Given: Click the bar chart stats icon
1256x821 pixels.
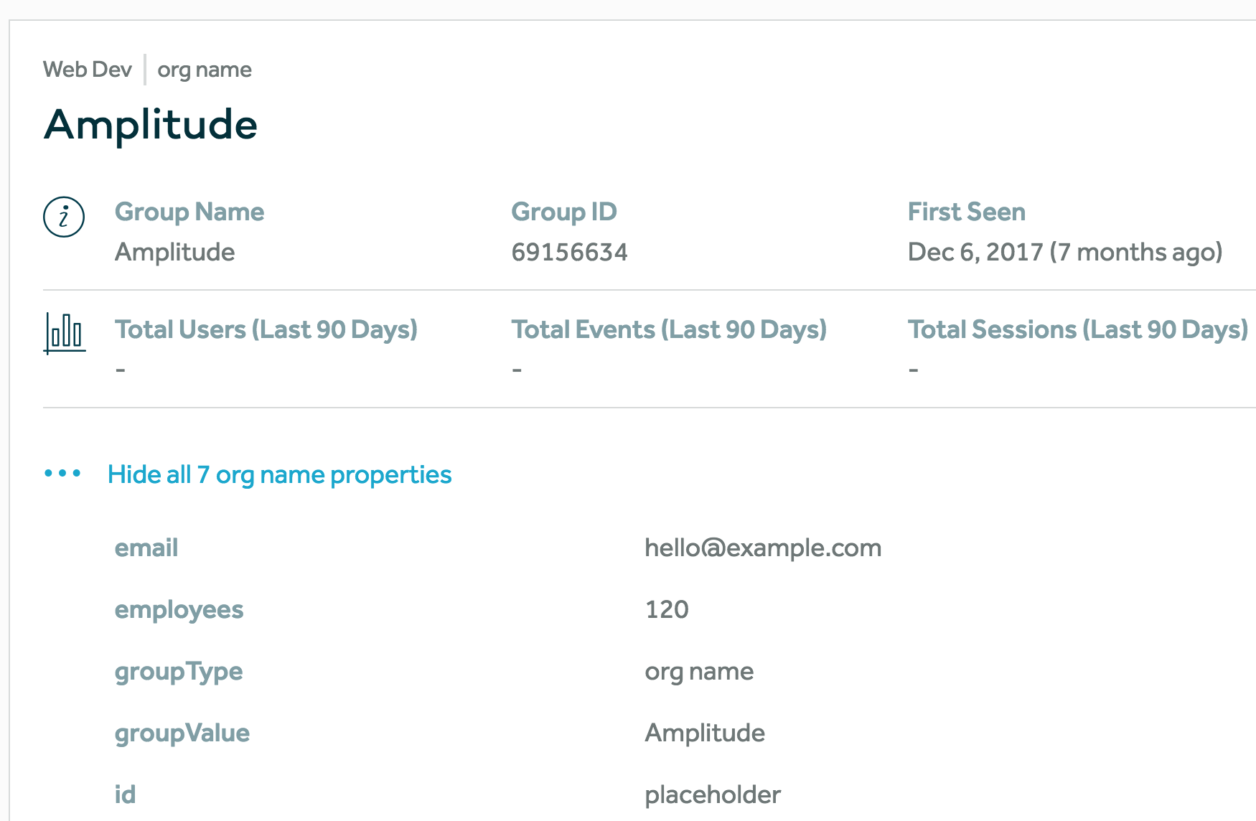Looking at the screenshot, I should (x=65, y=333).
